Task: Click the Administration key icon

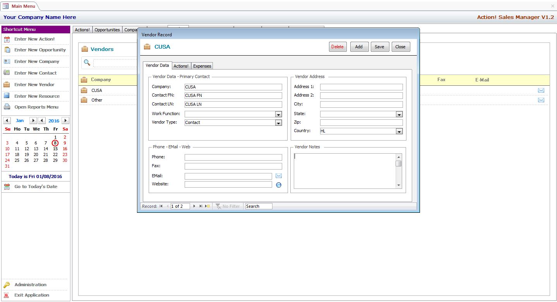Action: (x=7, y=285)
